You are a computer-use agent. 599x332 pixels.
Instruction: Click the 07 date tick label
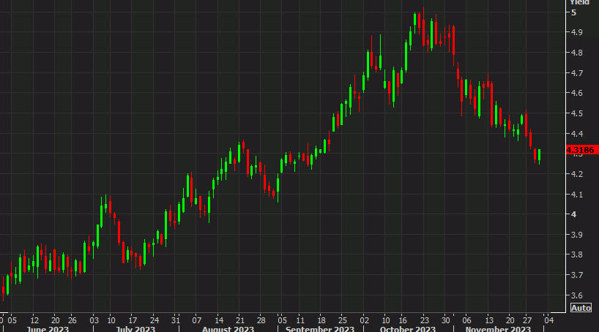point(197,320)
